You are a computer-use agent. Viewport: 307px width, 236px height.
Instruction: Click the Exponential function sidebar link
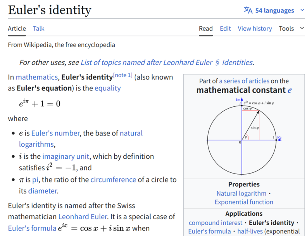tap(244, 202)
